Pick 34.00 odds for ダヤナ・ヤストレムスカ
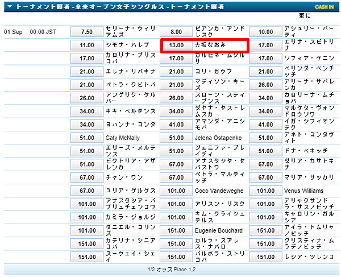 coord(176,111)
